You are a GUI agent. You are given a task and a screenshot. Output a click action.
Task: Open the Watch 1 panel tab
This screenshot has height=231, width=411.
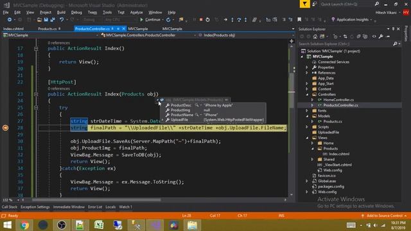(x=125, y=207)
